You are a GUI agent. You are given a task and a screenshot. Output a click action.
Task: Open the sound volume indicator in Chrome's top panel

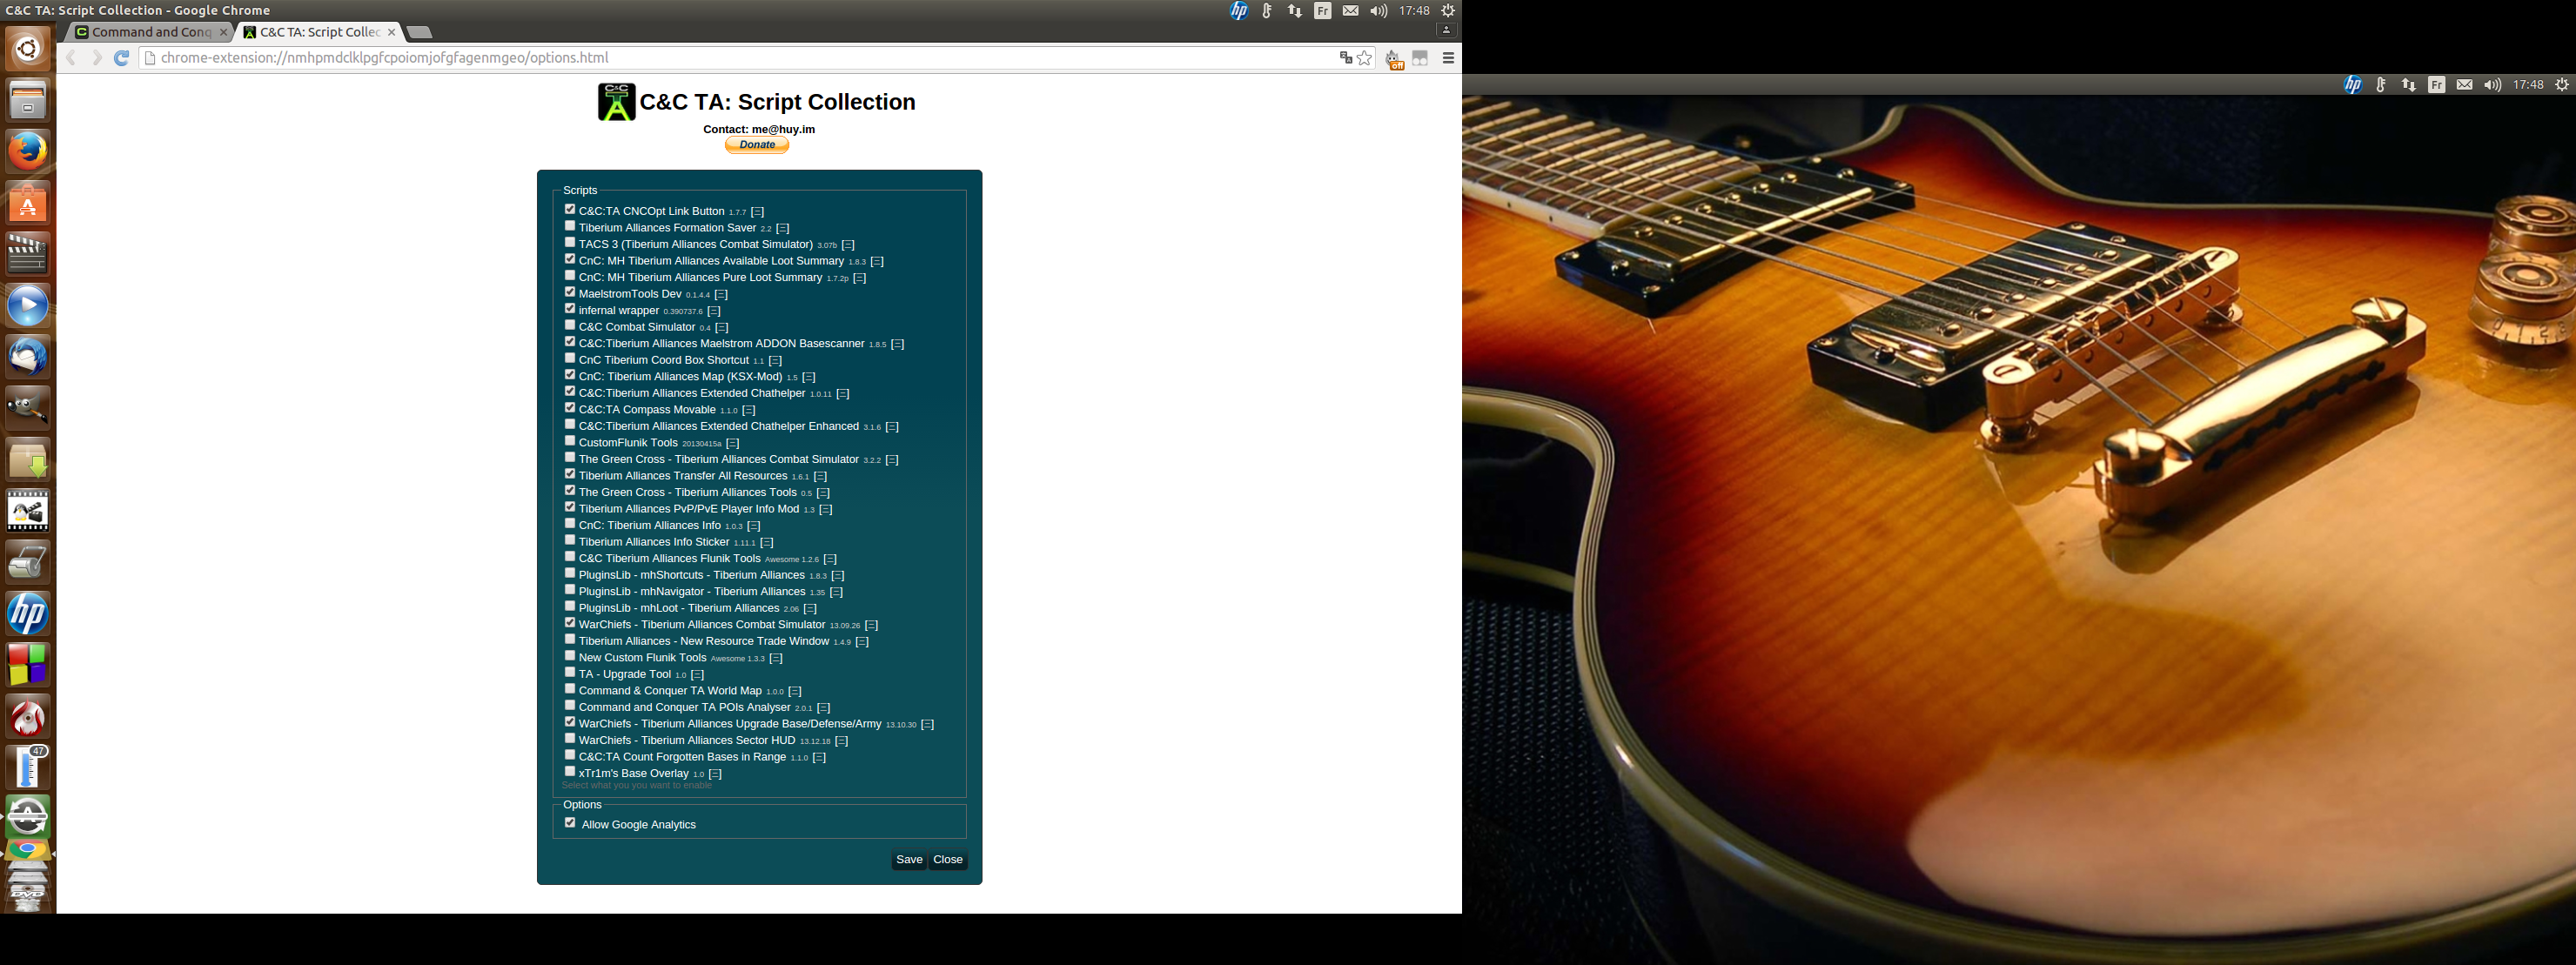pos(1379,11)
